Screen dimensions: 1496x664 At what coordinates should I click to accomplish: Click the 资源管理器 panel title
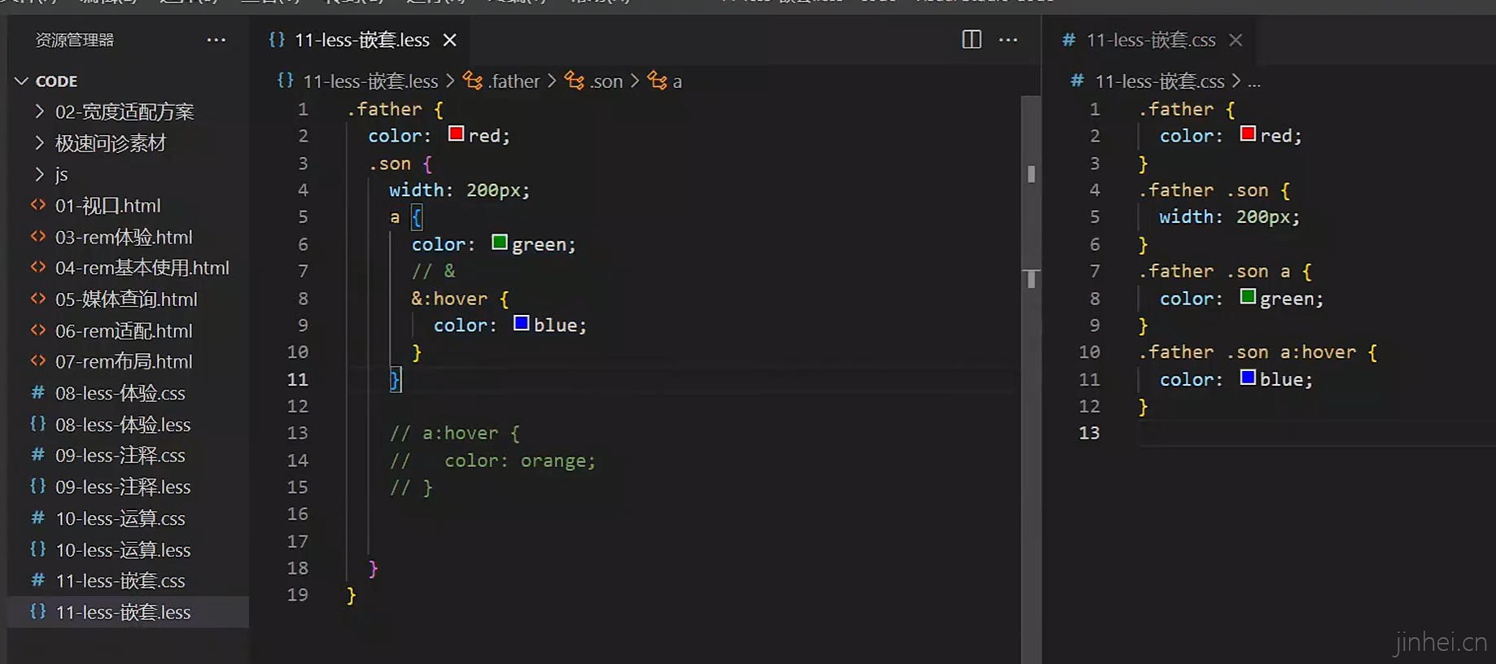tap(75, 40)
